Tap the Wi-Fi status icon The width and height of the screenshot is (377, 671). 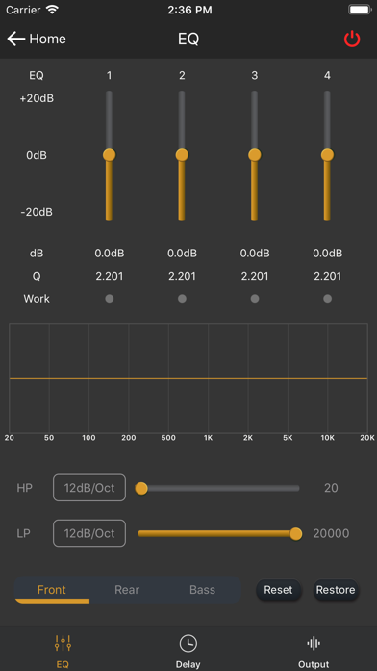click(53, 10)
